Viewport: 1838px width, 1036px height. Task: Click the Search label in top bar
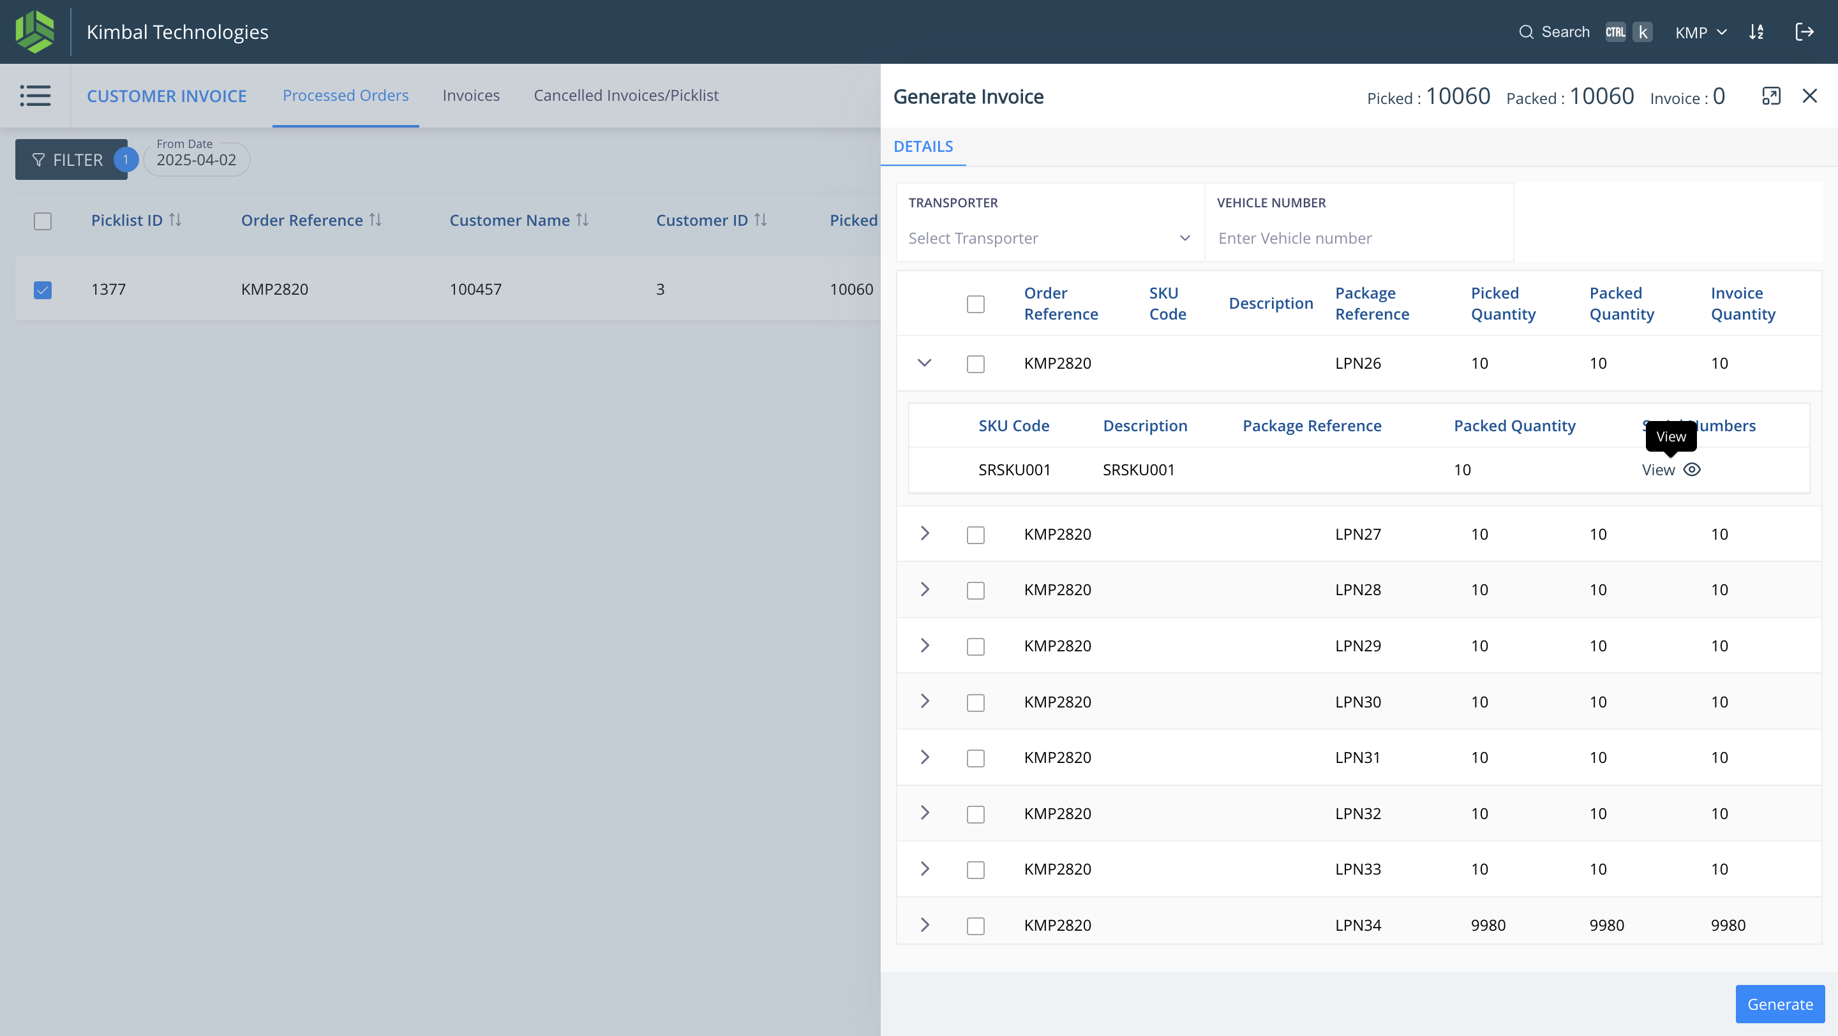[x=1565, y=32]
